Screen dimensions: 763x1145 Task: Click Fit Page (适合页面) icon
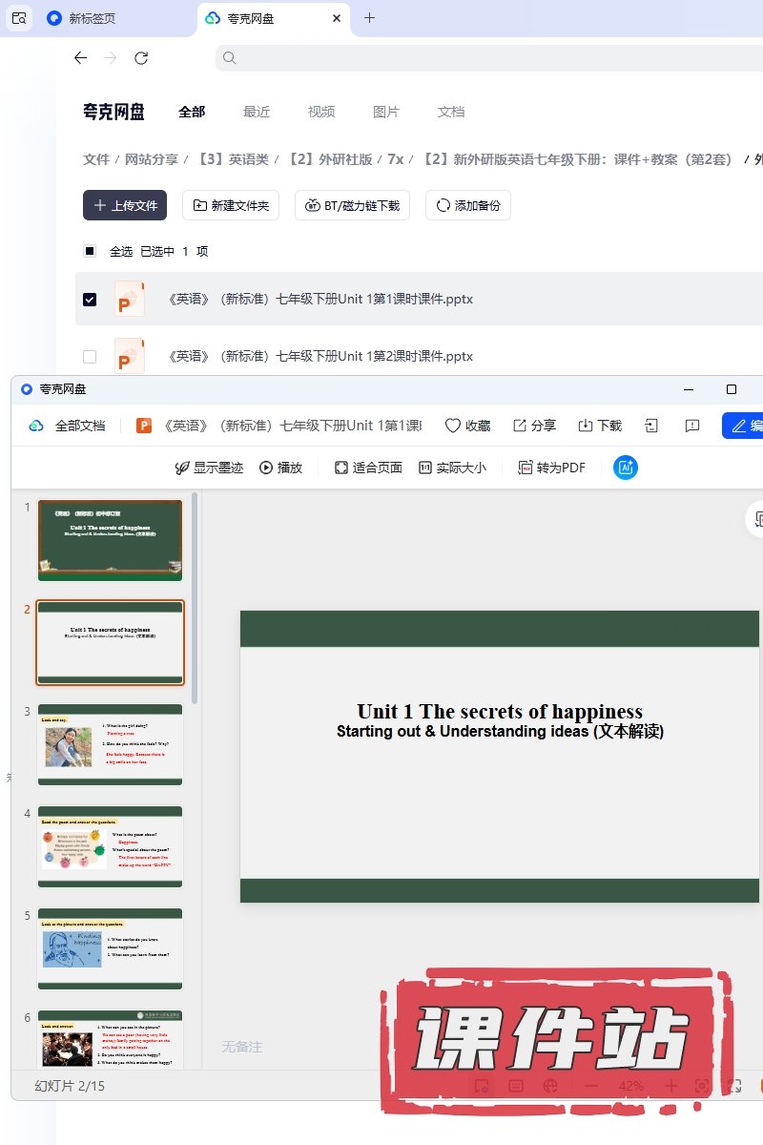click(341, 468)
